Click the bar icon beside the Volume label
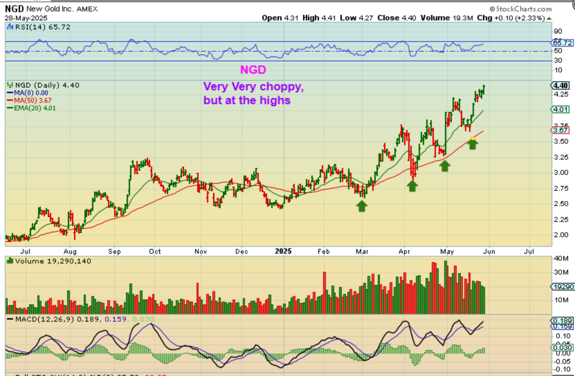This screenshot has width=575, height=376. click(x=10, y=261)
